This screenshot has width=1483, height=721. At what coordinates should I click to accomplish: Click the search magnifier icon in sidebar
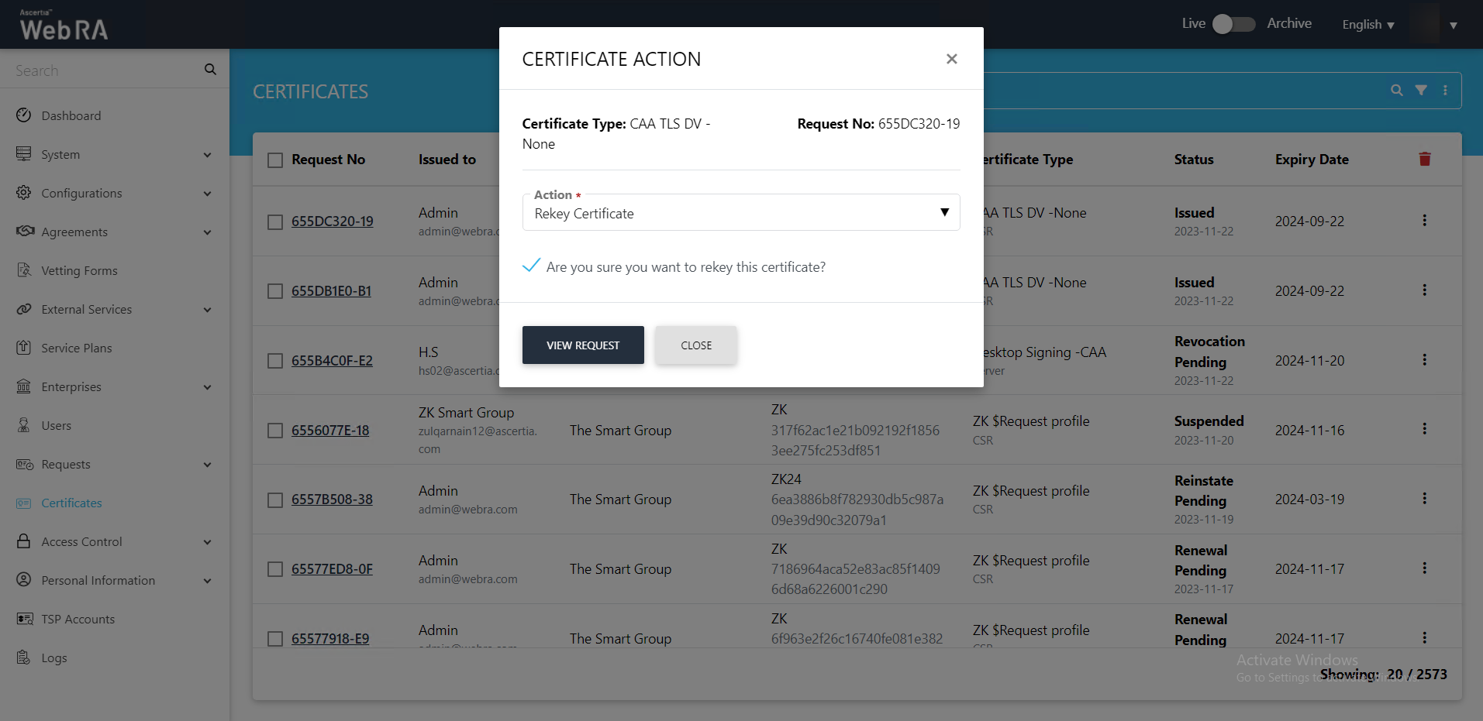pyautogui.click(x=210, y=70)
